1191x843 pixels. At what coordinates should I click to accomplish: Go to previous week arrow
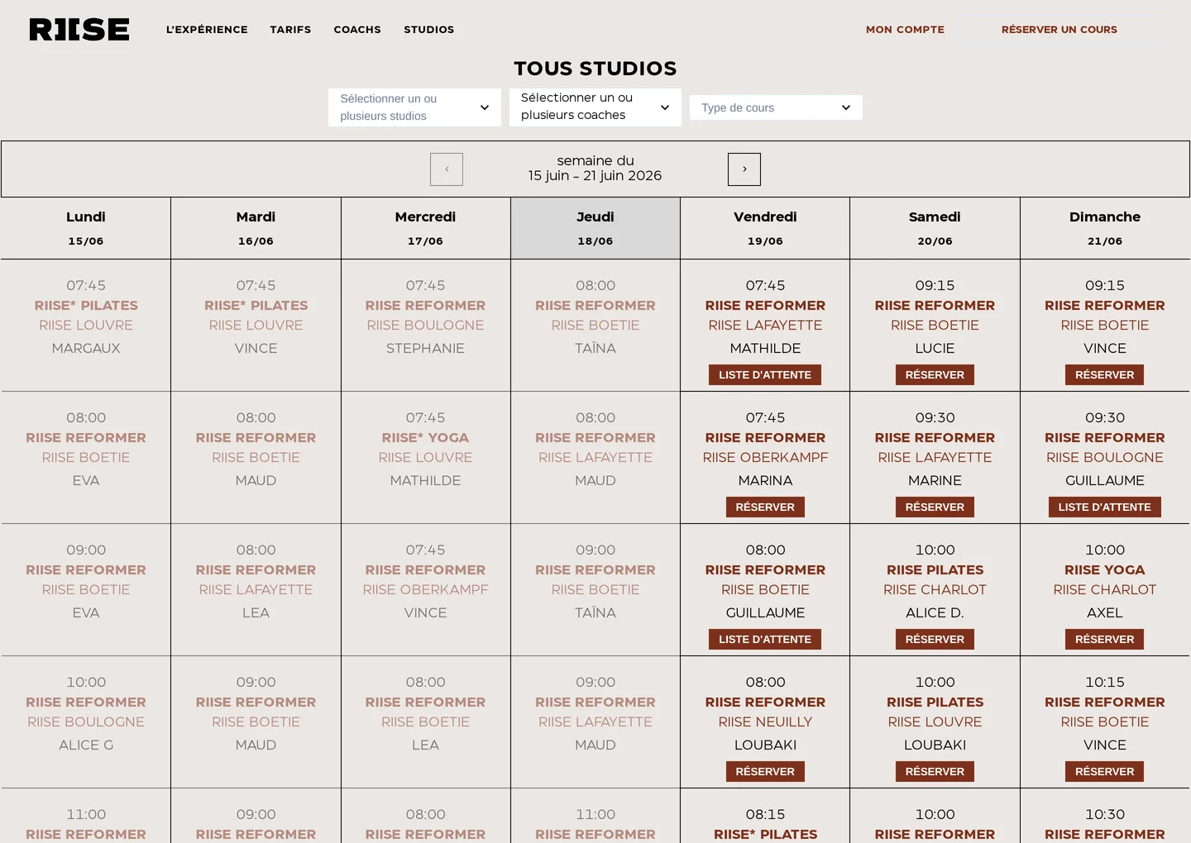coord(447,169)
